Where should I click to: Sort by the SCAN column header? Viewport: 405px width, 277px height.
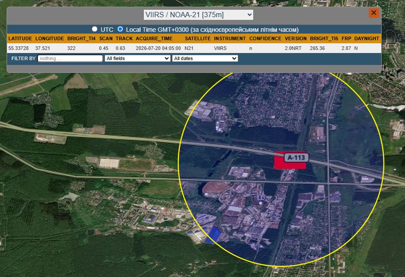click(106, 38)
